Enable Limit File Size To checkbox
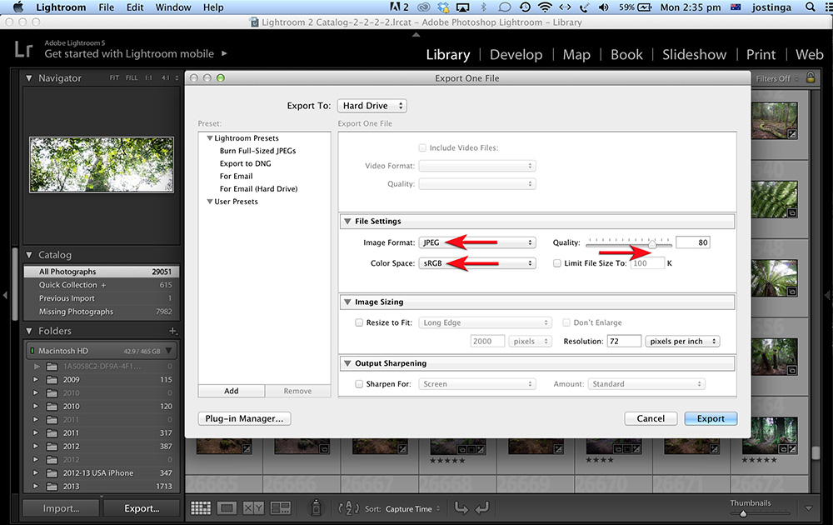The height and width of the screenshot is (525, 833). click(556, 263)
